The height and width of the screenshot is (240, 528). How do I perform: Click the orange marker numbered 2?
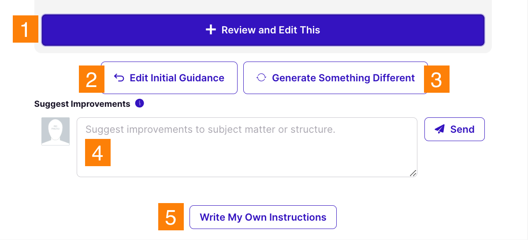point(91,80)
